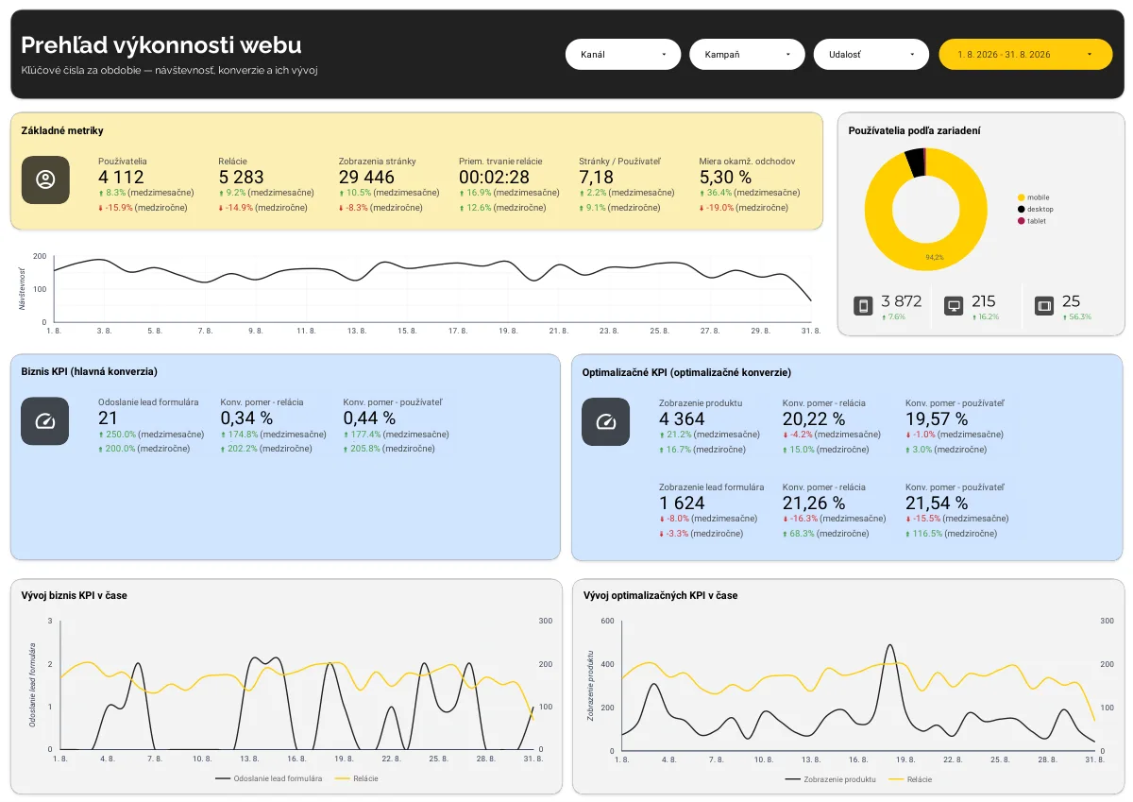The image size is (1133, 802).
Task: Click the yellow mobile legend swatch
Action: coord(1021,197)
